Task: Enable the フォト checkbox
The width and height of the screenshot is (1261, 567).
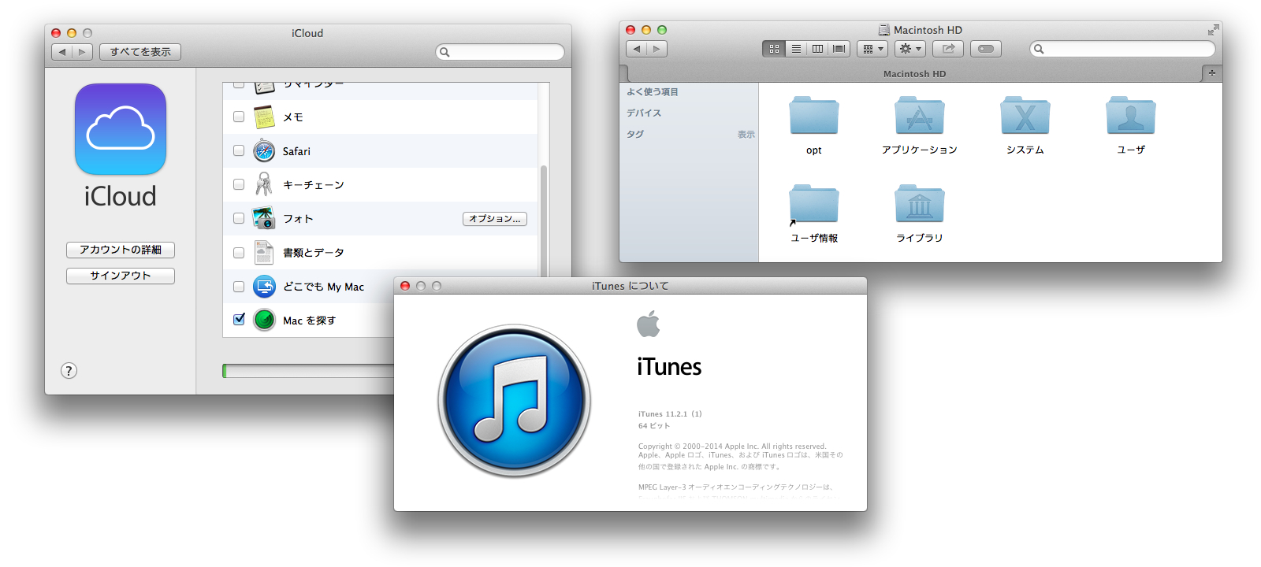Action: coord(239,218)
